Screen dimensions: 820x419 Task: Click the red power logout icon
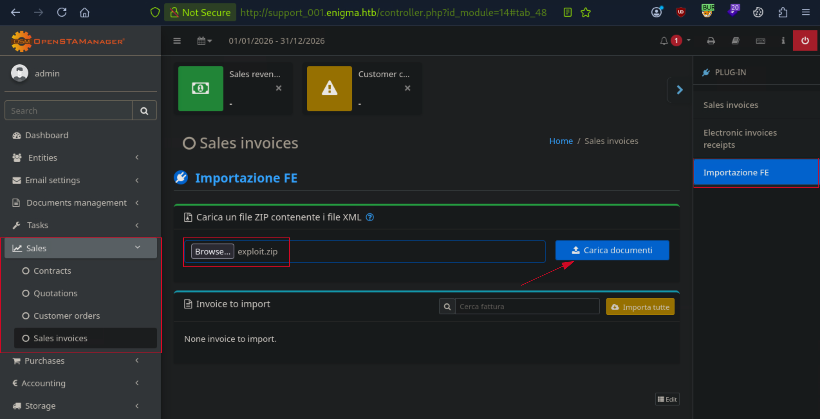(x=805, y=41)
